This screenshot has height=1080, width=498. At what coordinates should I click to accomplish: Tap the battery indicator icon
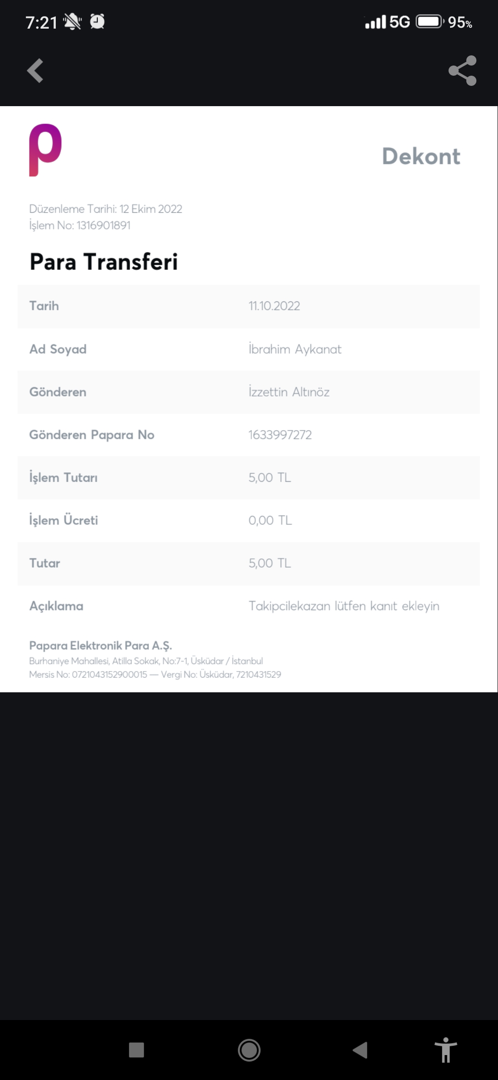[x=429, y=22]
